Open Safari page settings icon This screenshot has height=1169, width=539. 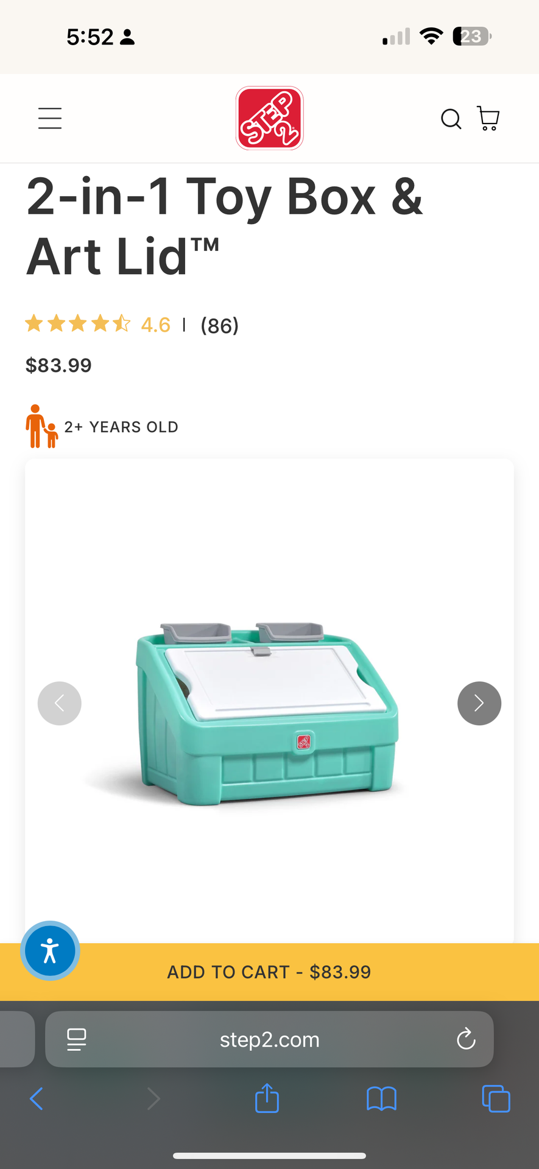point(77,1039)
